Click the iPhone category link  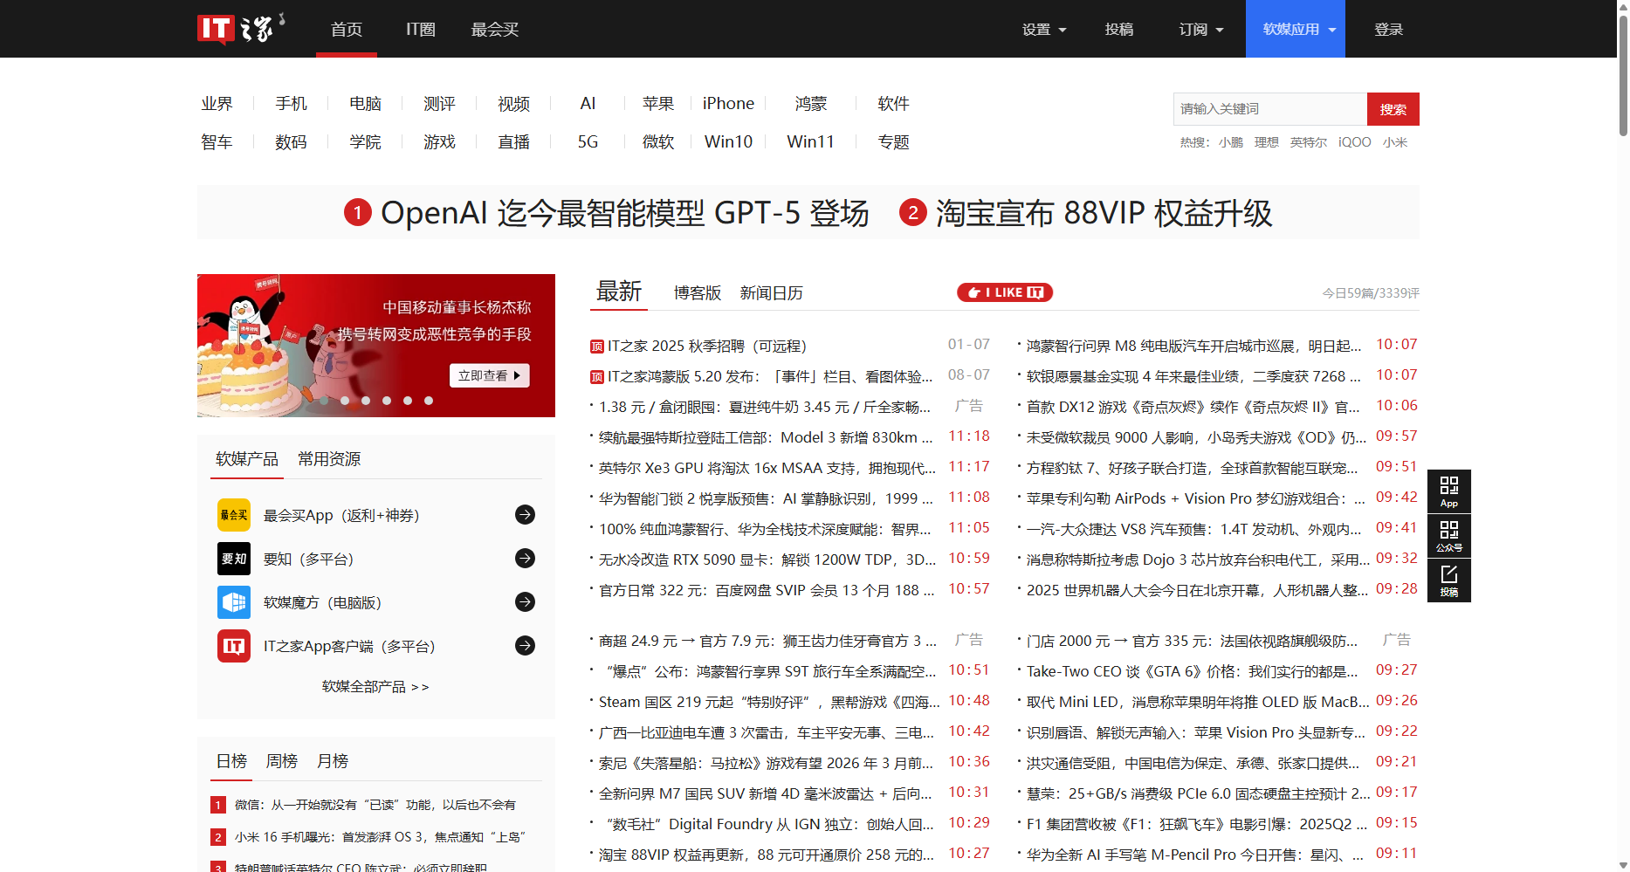coord(728,104)
